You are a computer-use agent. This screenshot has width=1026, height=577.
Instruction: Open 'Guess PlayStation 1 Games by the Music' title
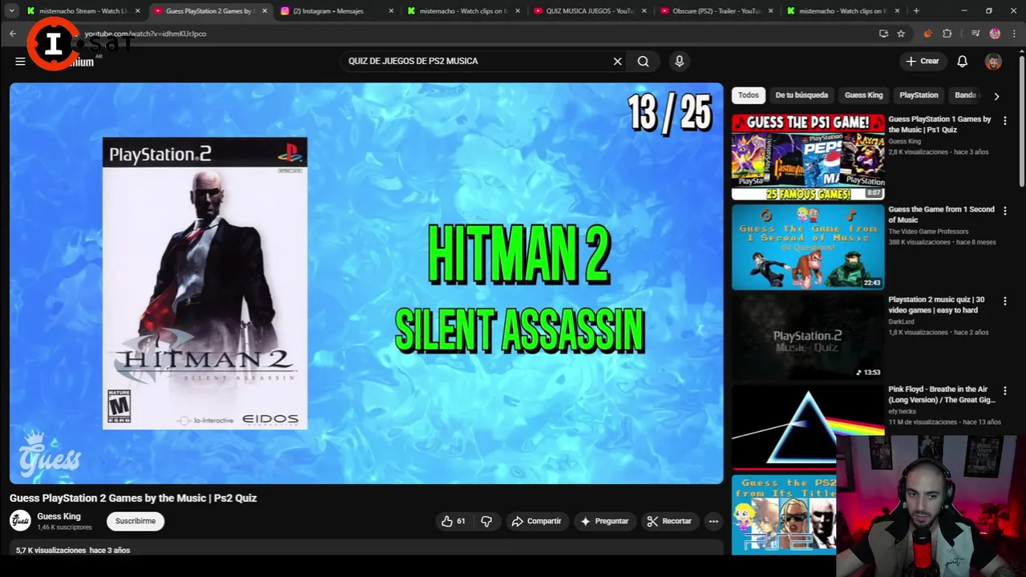[939, 124]
